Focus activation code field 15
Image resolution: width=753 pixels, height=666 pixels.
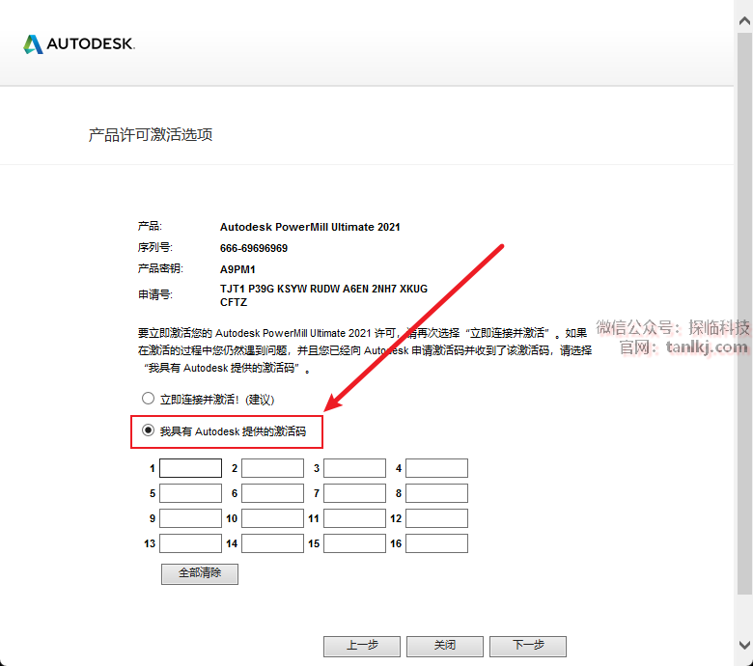355,543
